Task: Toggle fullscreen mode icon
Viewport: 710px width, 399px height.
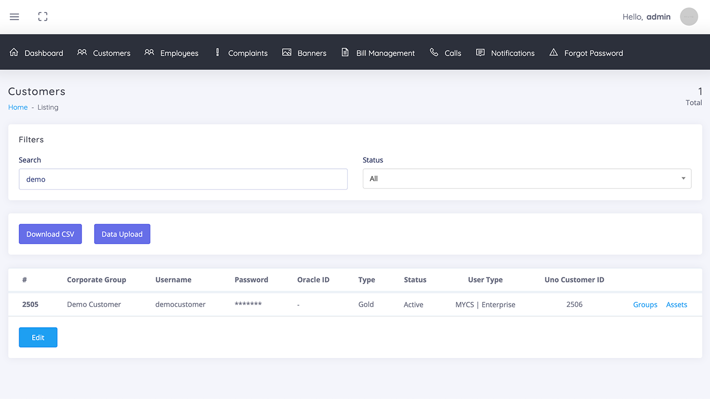Action: 43,17
